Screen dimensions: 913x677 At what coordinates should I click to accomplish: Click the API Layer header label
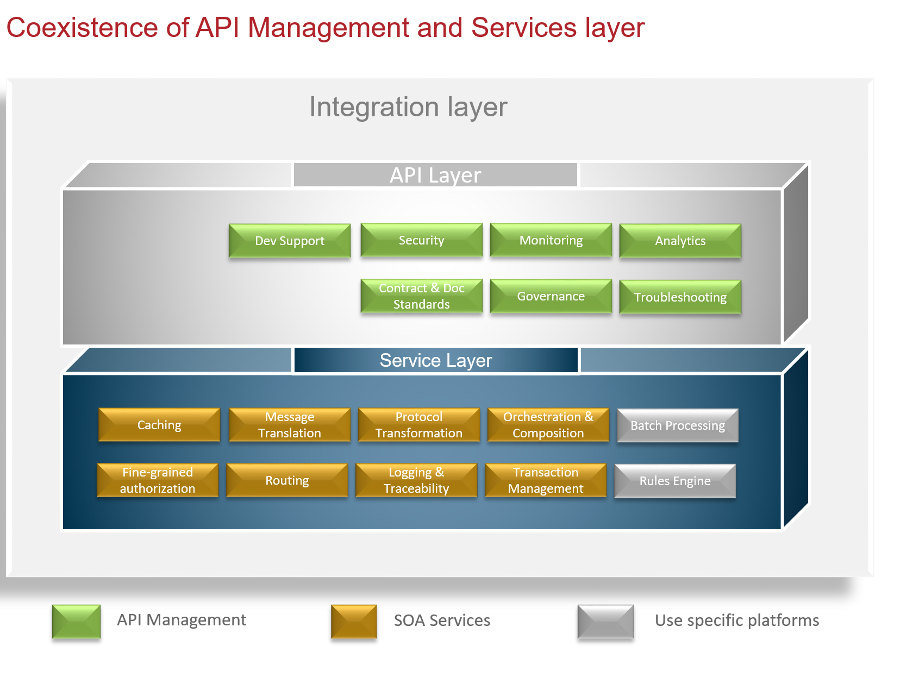point(435,175)
